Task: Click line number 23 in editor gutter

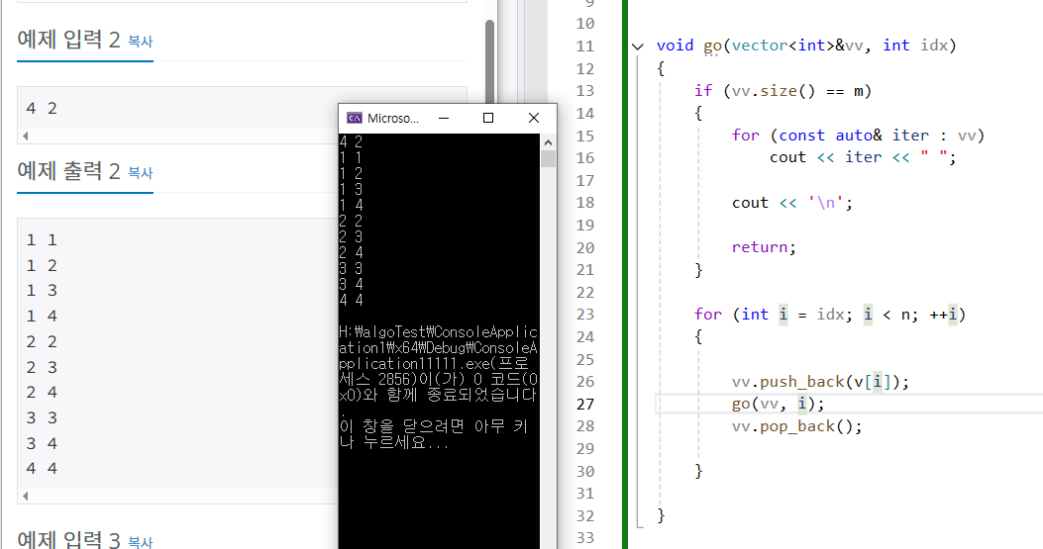Action: 584,315
